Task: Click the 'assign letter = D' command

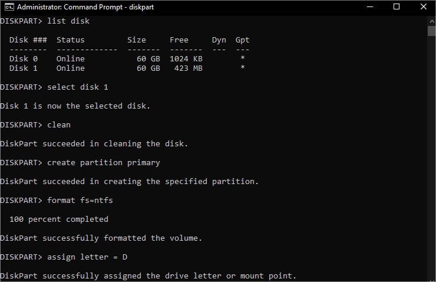Action: [87, 257]
